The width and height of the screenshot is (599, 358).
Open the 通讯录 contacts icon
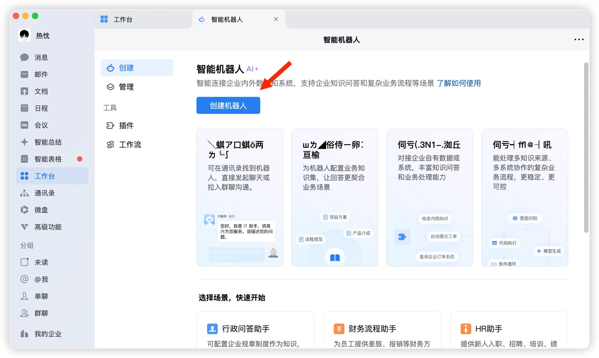click(44, 193)
